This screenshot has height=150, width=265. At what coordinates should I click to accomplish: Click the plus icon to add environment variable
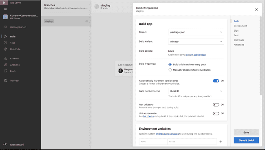coord(221,141)
